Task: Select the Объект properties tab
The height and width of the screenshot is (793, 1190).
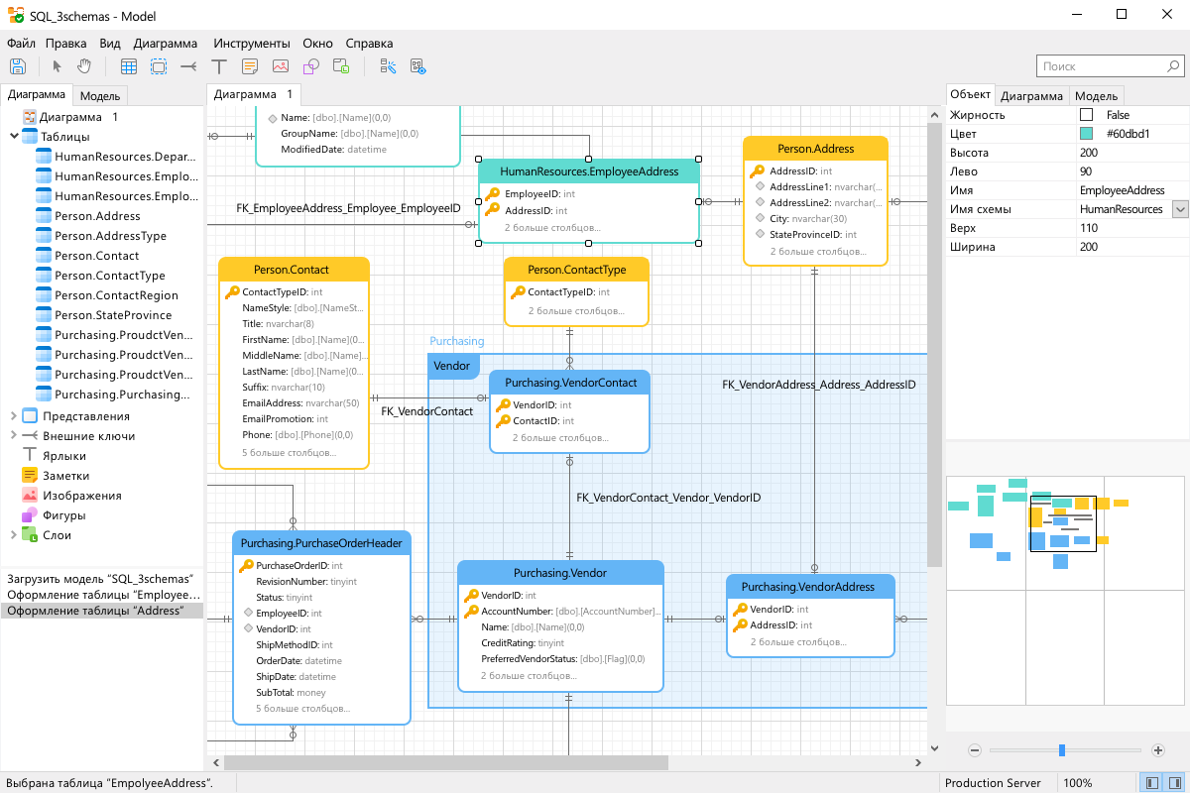Action: [970, 95]
